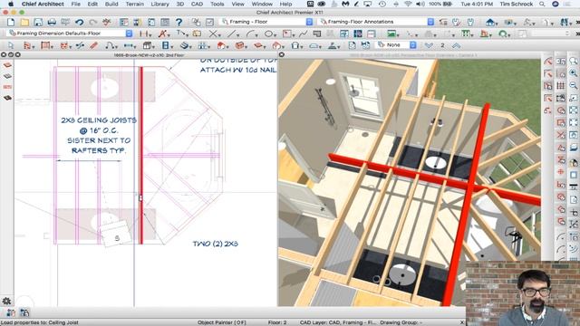
Task: Open the CAD menu
Action: 197,4
